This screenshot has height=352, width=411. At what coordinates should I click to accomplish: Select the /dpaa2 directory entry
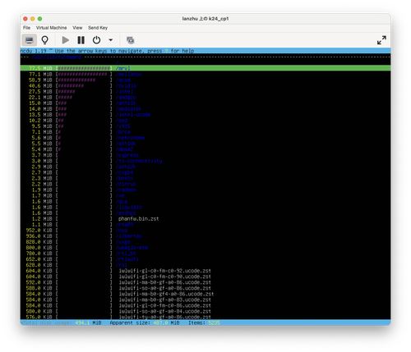[x=124, y=149]
